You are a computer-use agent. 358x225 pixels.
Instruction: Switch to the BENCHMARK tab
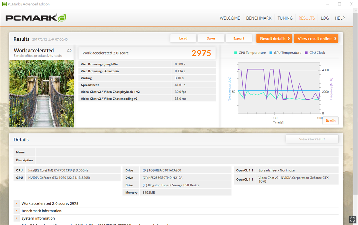pyautogui.click(x=259, y=18)
